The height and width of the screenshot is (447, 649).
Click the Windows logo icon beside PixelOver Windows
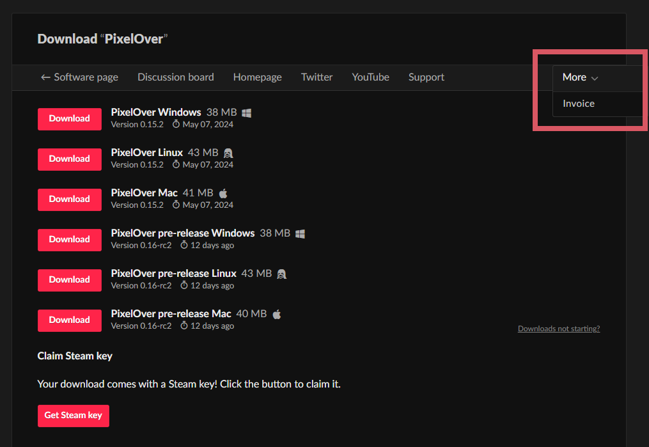point(247,113)
